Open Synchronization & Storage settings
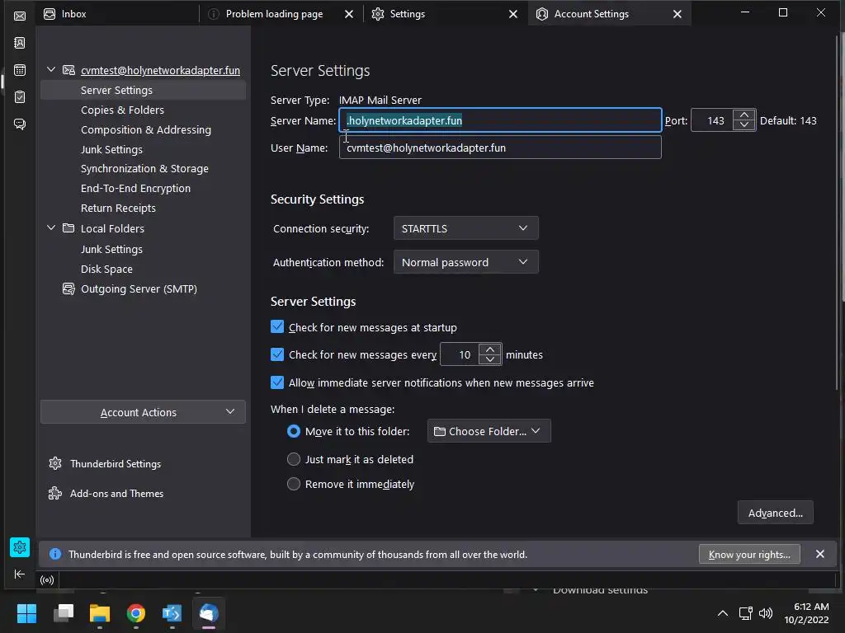845x633 pixels. click(x=143, y=168)
